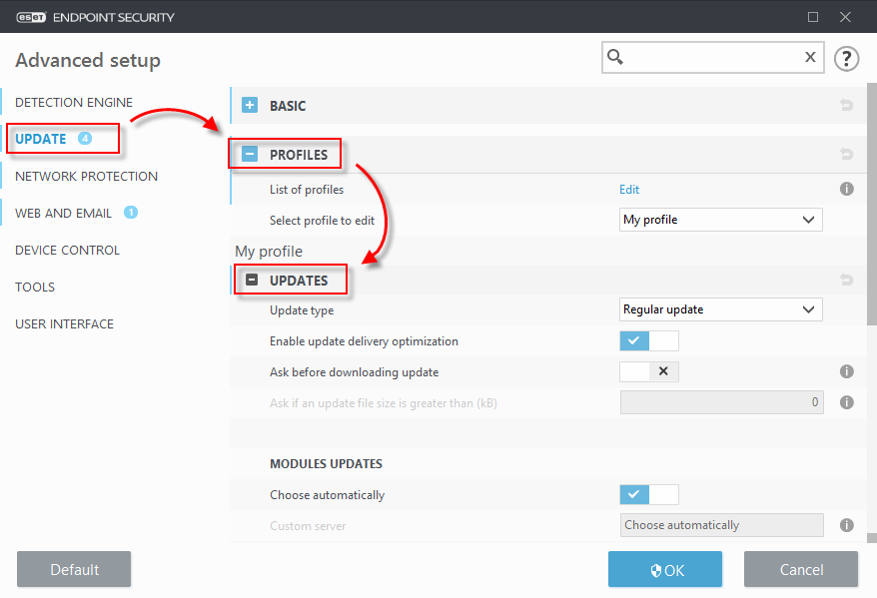This screenshot has width=877, height=598.
Task: Open the Update type dropdown
Action: [x=721, y=309]
